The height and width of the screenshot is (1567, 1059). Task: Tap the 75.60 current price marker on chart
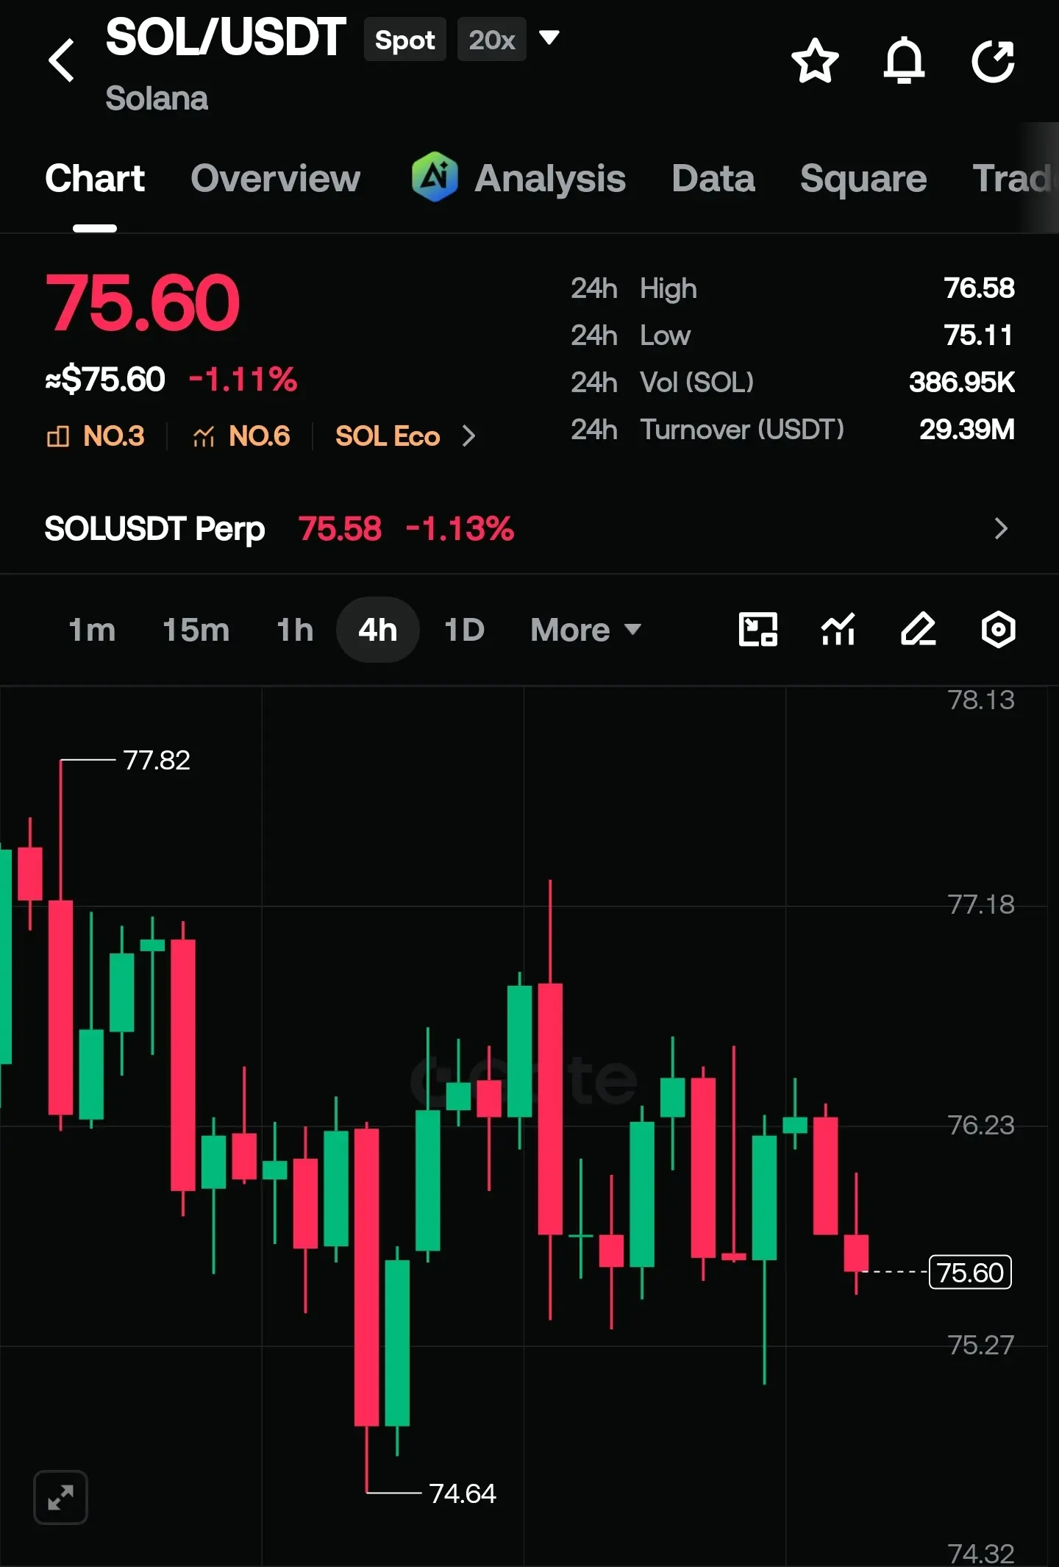971,1272
